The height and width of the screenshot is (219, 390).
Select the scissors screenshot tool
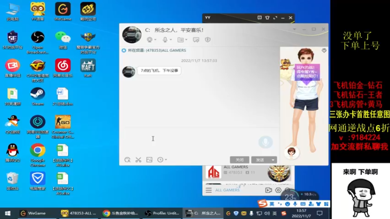coord(138,160)
